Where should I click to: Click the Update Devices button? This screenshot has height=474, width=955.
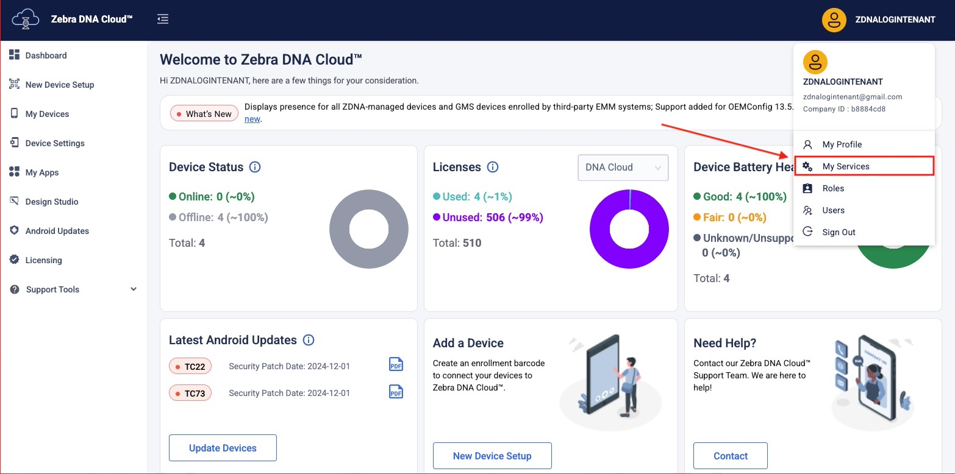(223, 448)
